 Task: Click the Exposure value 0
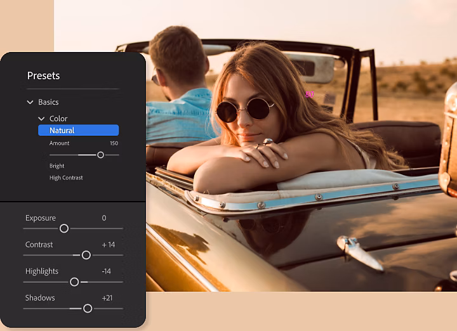(x=104, y=218)
